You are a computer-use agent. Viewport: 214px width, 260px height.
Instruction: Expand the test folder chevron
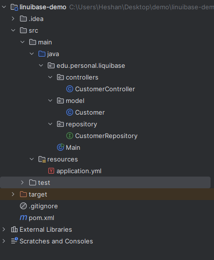(22, 182)
